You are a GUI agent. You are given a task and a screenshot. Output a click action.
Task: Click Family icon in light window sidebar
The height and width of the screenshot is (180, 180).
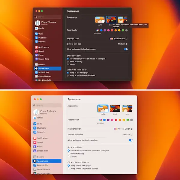click(x=35, y=118)
